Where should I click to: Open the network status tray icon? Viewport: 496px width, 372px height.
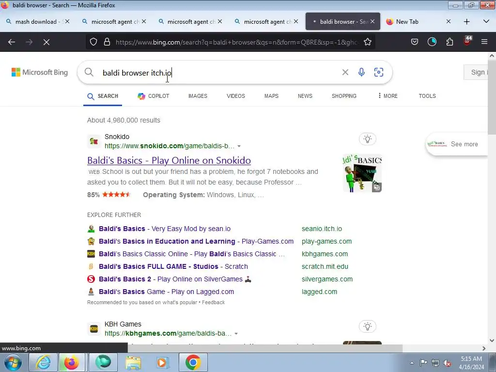click(435, 363)
